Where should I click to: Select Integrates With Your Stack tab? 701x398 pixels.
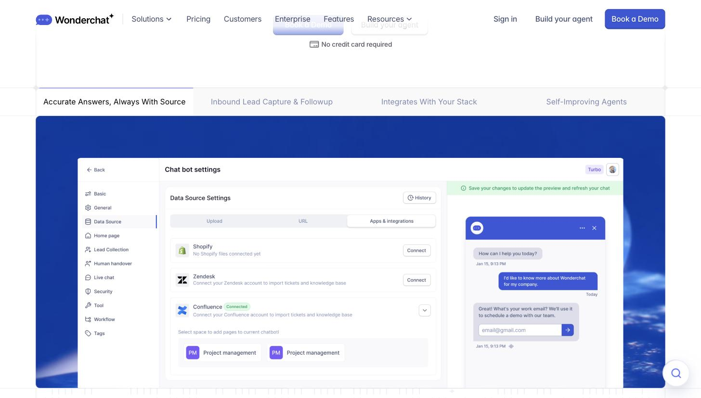[x=429, y=102]
